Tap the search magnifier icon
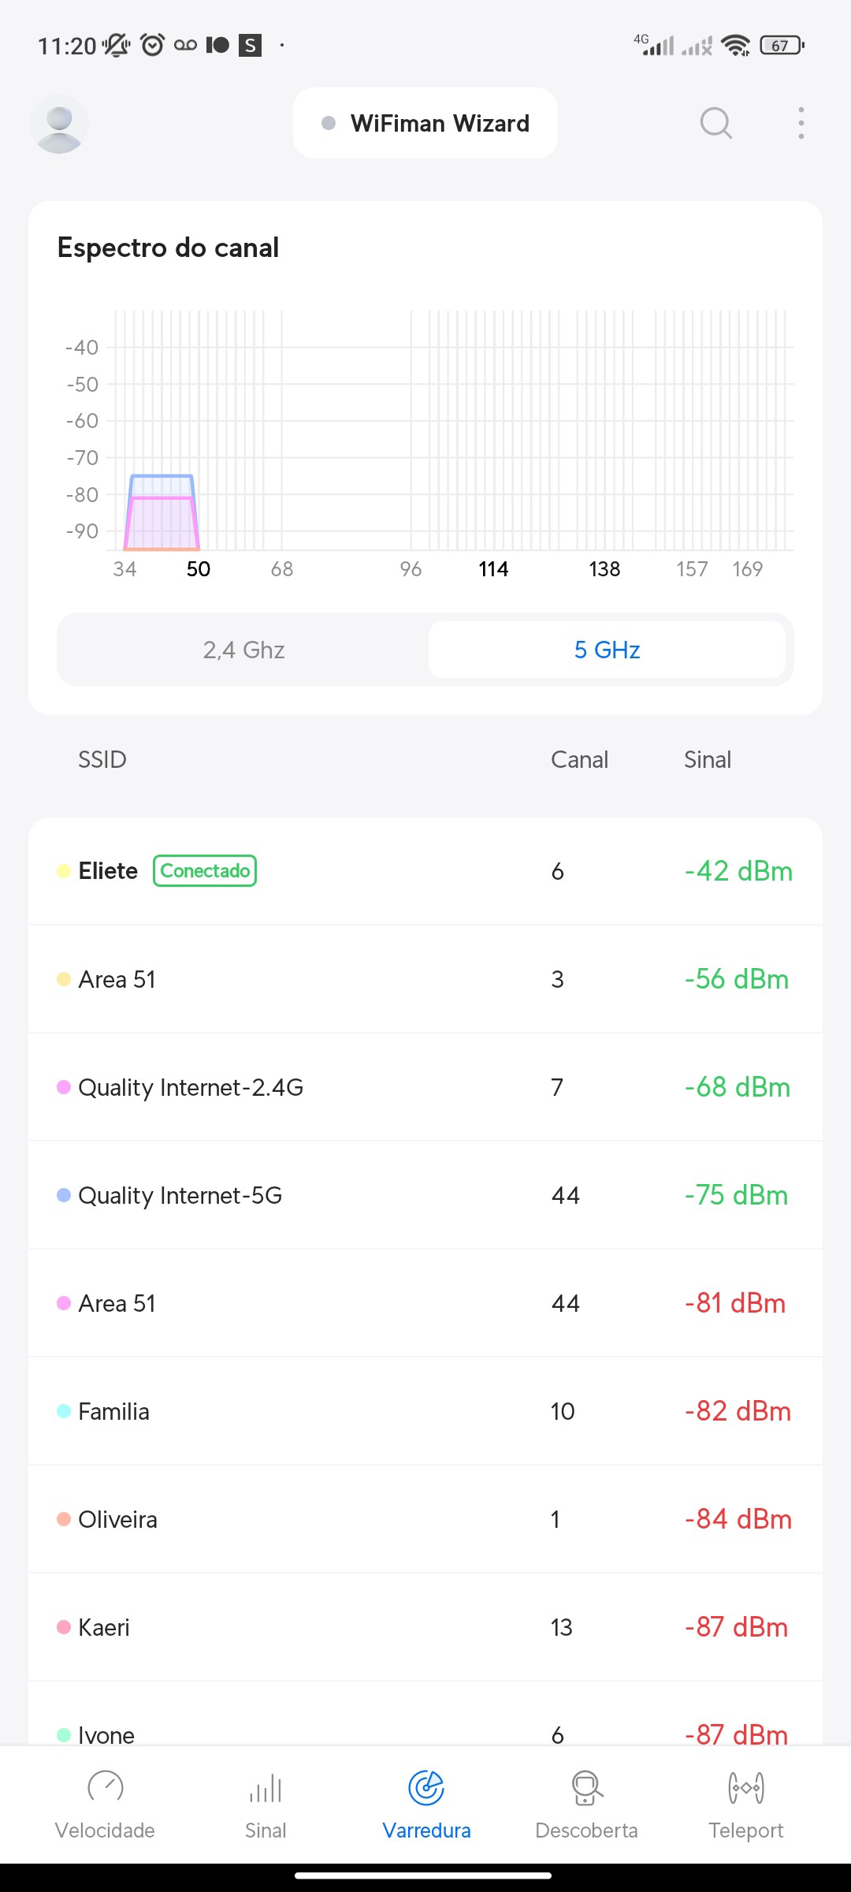851x1892 pixels. [x=715, y=123]
